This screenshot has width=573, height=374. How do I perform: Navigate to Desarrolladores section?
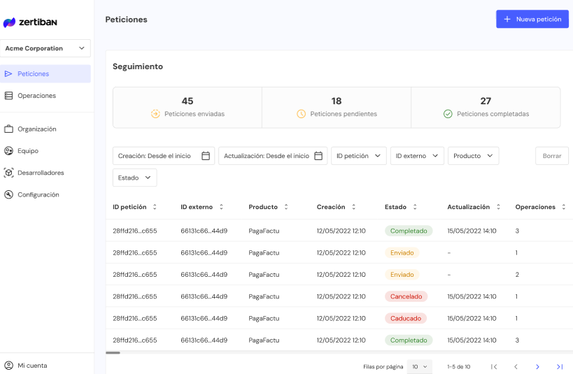[x=41, y=173]
